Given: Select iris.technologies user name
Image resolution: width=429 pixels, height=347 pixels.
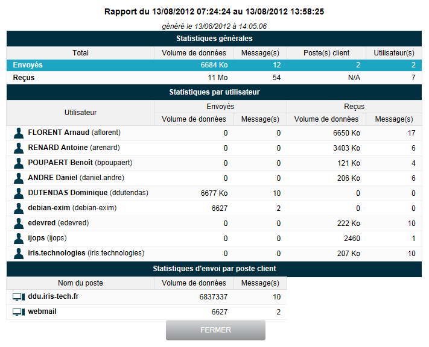Looking at the screenshot, I should click(86, 253).
